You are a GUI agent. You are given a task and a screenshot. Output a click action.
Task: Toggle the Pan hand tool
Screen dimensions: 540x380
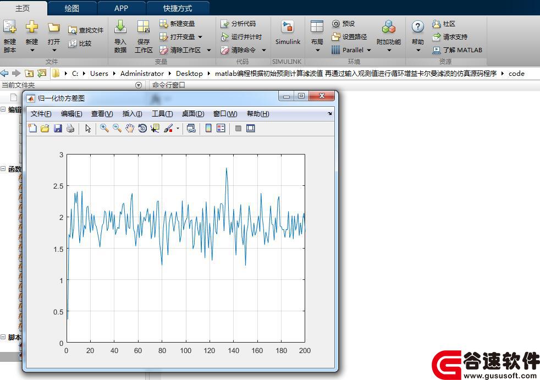click(129, 129)
